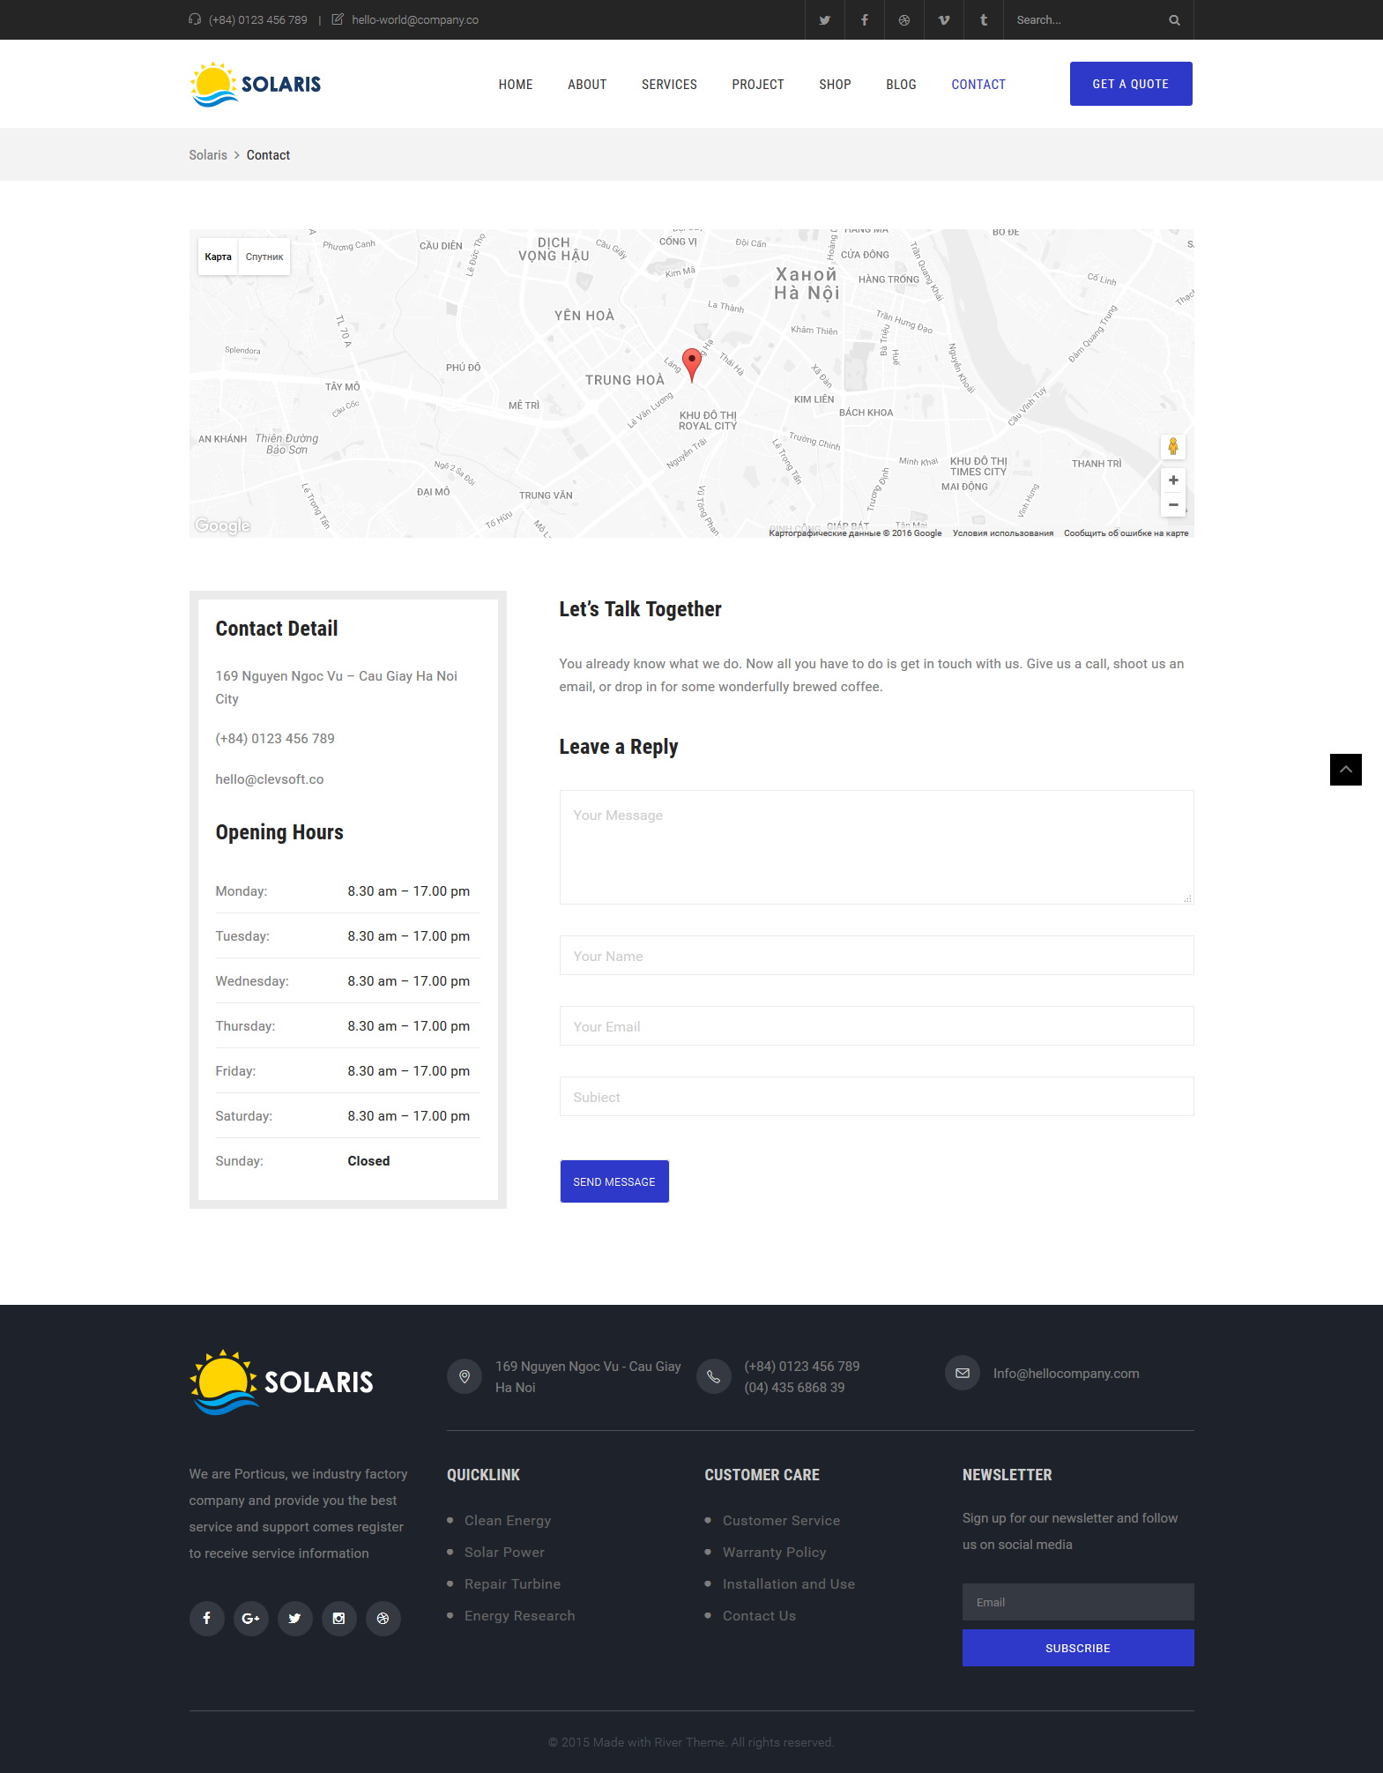Open the ABOUT menu item
The image size is (1383, 1773).
tap(587, 85)
